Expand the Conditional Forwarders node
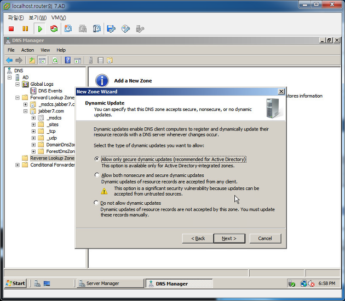Screen dimensions: 345x301 tap(18, 165)
